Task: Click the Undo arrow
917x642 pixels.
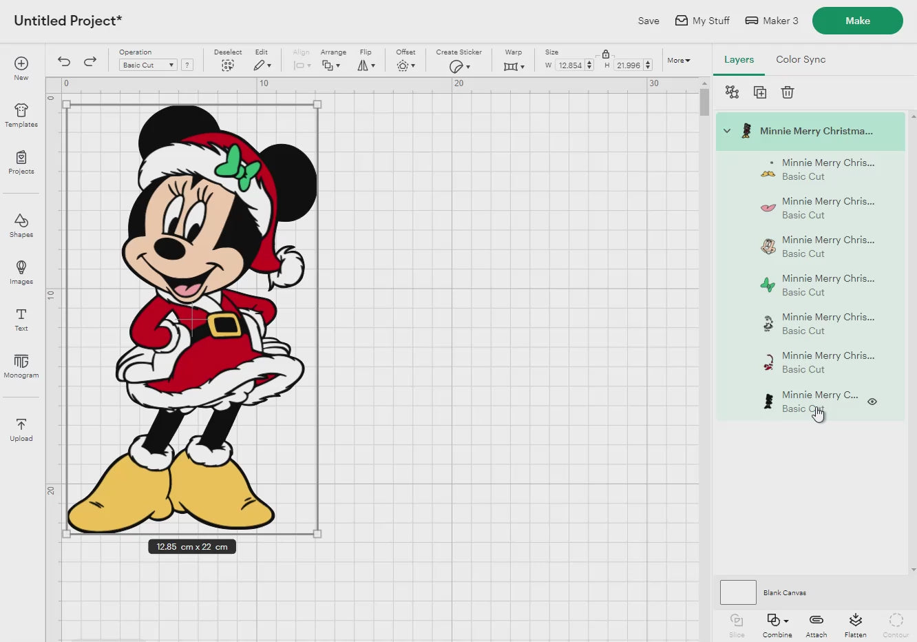Action: [64, 61]
